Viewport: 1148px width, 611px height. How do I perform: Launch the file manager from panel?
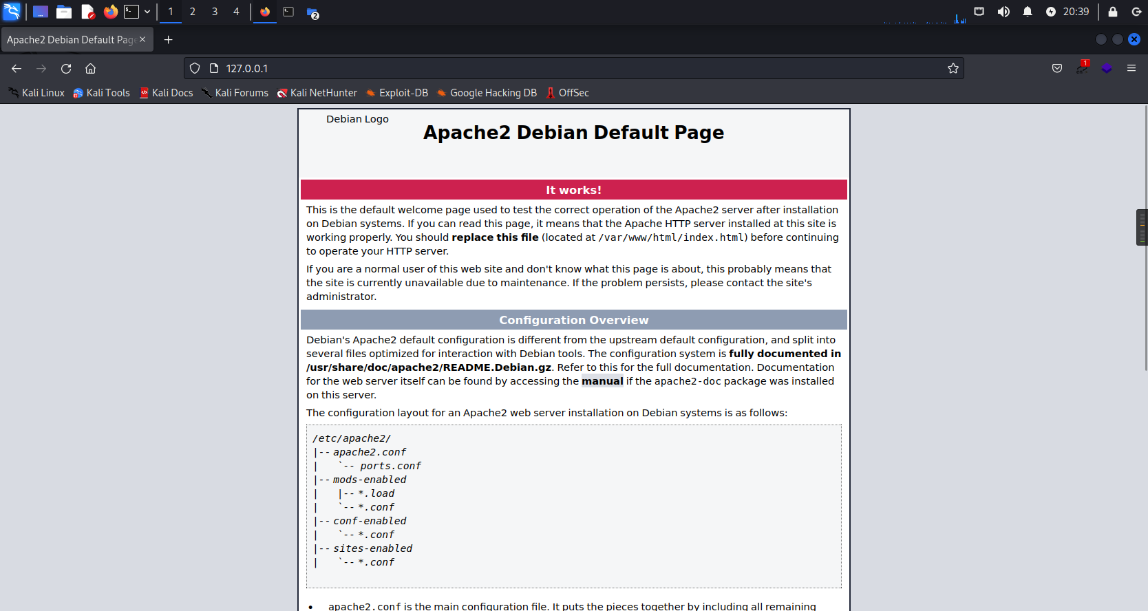point(64,12)
